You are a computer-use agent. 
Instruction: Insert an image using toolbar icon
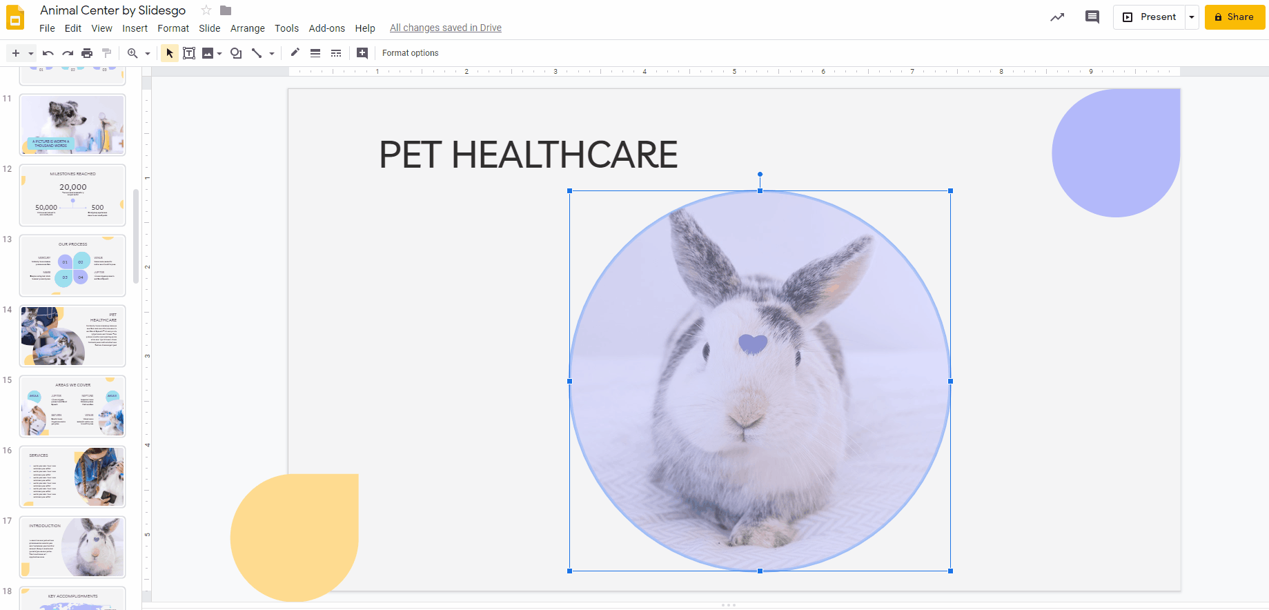[207, 53]
